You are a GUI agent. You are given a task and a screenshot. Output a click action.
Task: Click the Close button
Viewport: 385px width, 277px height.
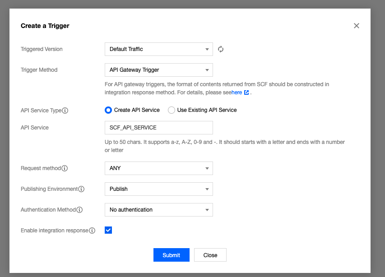pos(210,255)
